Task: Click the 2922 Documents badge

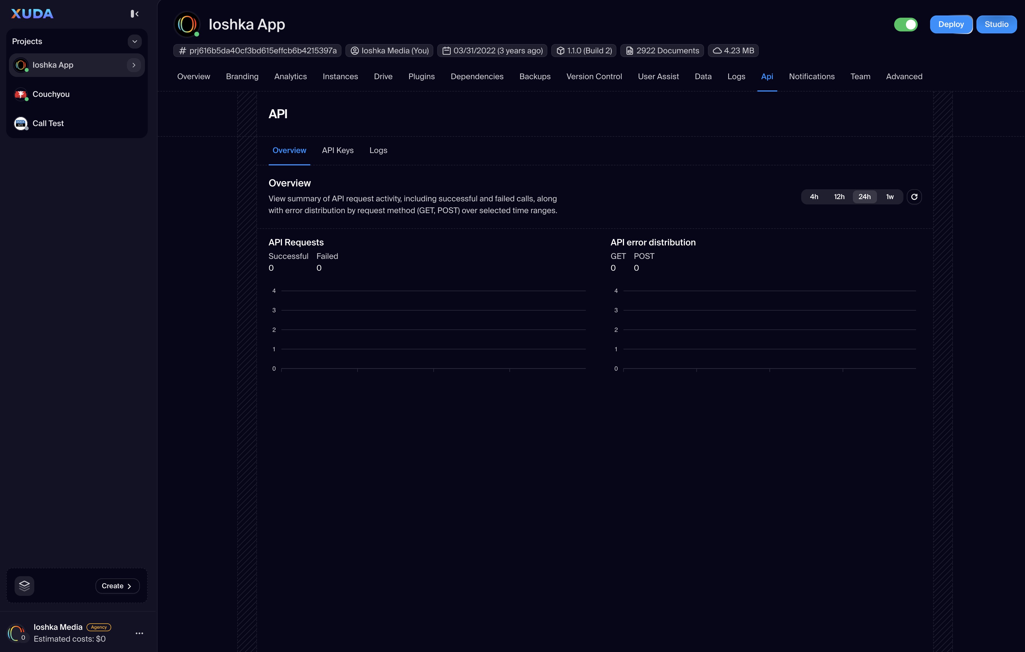Action: coord(662,51)
